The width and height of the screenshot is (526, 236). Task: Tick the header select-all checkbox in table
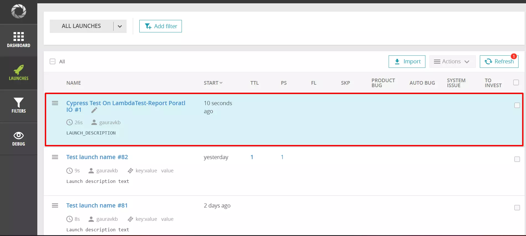coord(516,82)
